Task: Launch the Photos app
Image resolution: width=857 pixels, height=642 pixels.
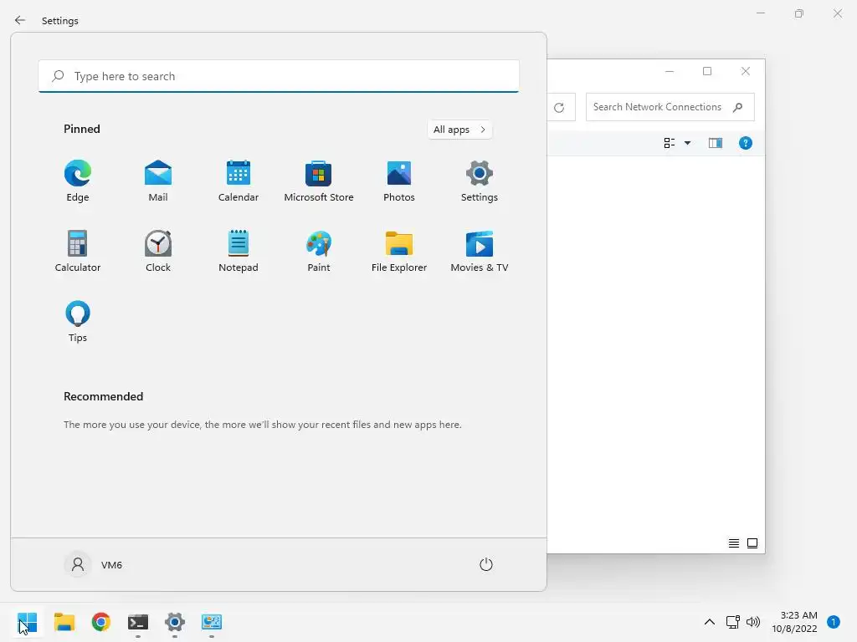Action: pos(399,181)
